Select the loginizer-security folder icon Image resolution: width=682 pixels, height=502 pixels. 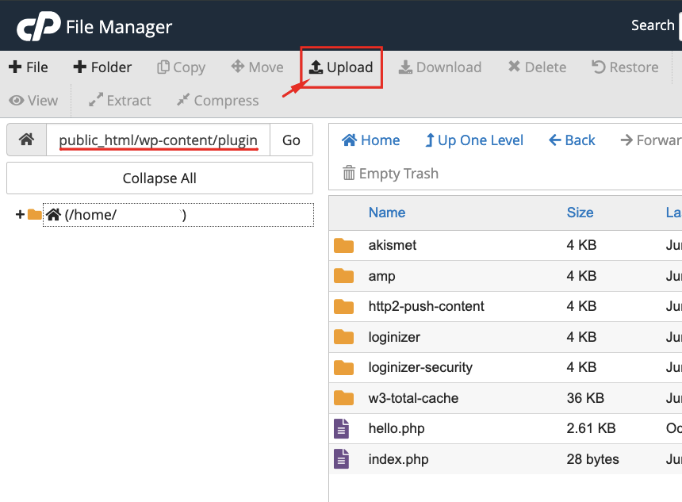coord(343,368)
